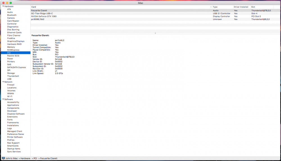Select Graphics/Displays in the sidebar

(x=15, y=41)
